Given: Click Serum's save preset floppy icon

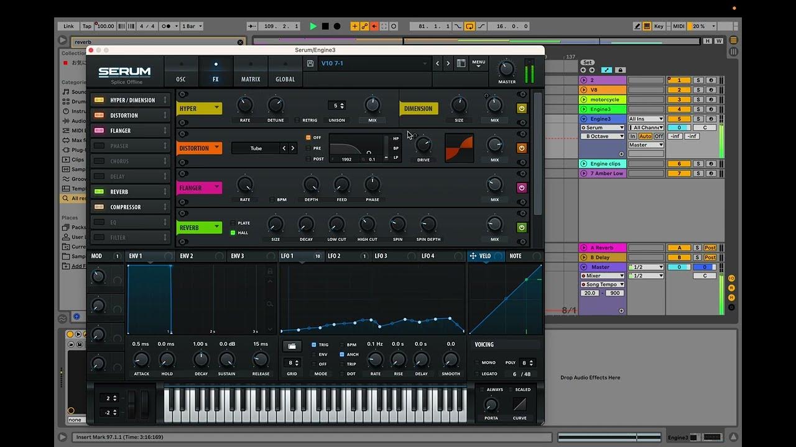Looking at the screenshot, I should [310, 63].
